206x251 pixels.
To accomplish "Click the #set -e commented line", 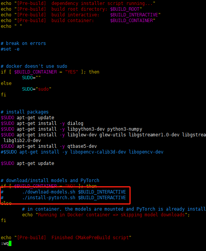I will click(x=10, y=49).
